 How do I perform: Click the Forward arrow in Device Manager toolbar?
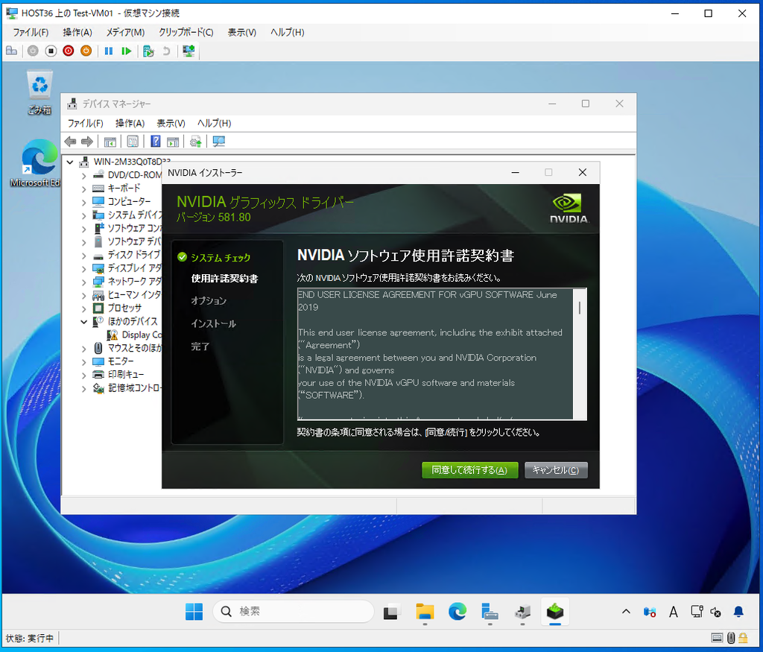pyautogui.click(x=87, y=142)
